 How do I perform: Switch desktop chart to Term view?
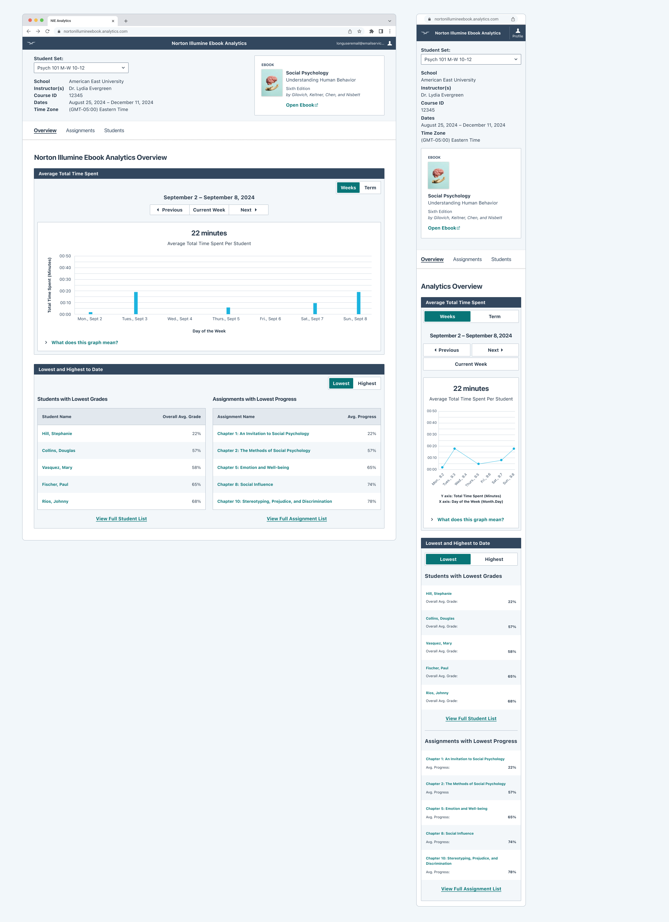[370, 188]
